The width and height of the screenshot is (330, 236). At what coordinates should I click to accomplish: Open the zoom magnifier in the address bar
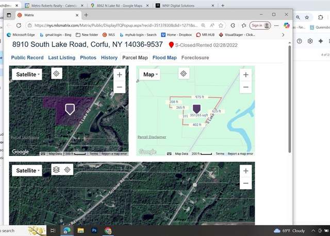(203, 25)
